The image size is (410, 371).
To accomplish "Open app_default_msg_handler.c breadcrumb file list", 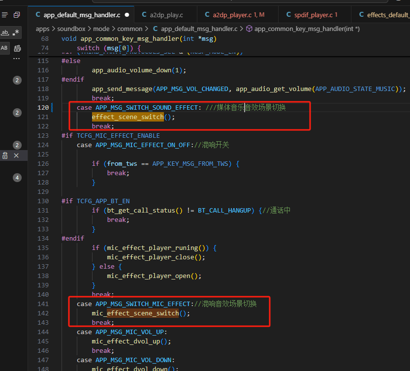I will (x=199, y=29).
